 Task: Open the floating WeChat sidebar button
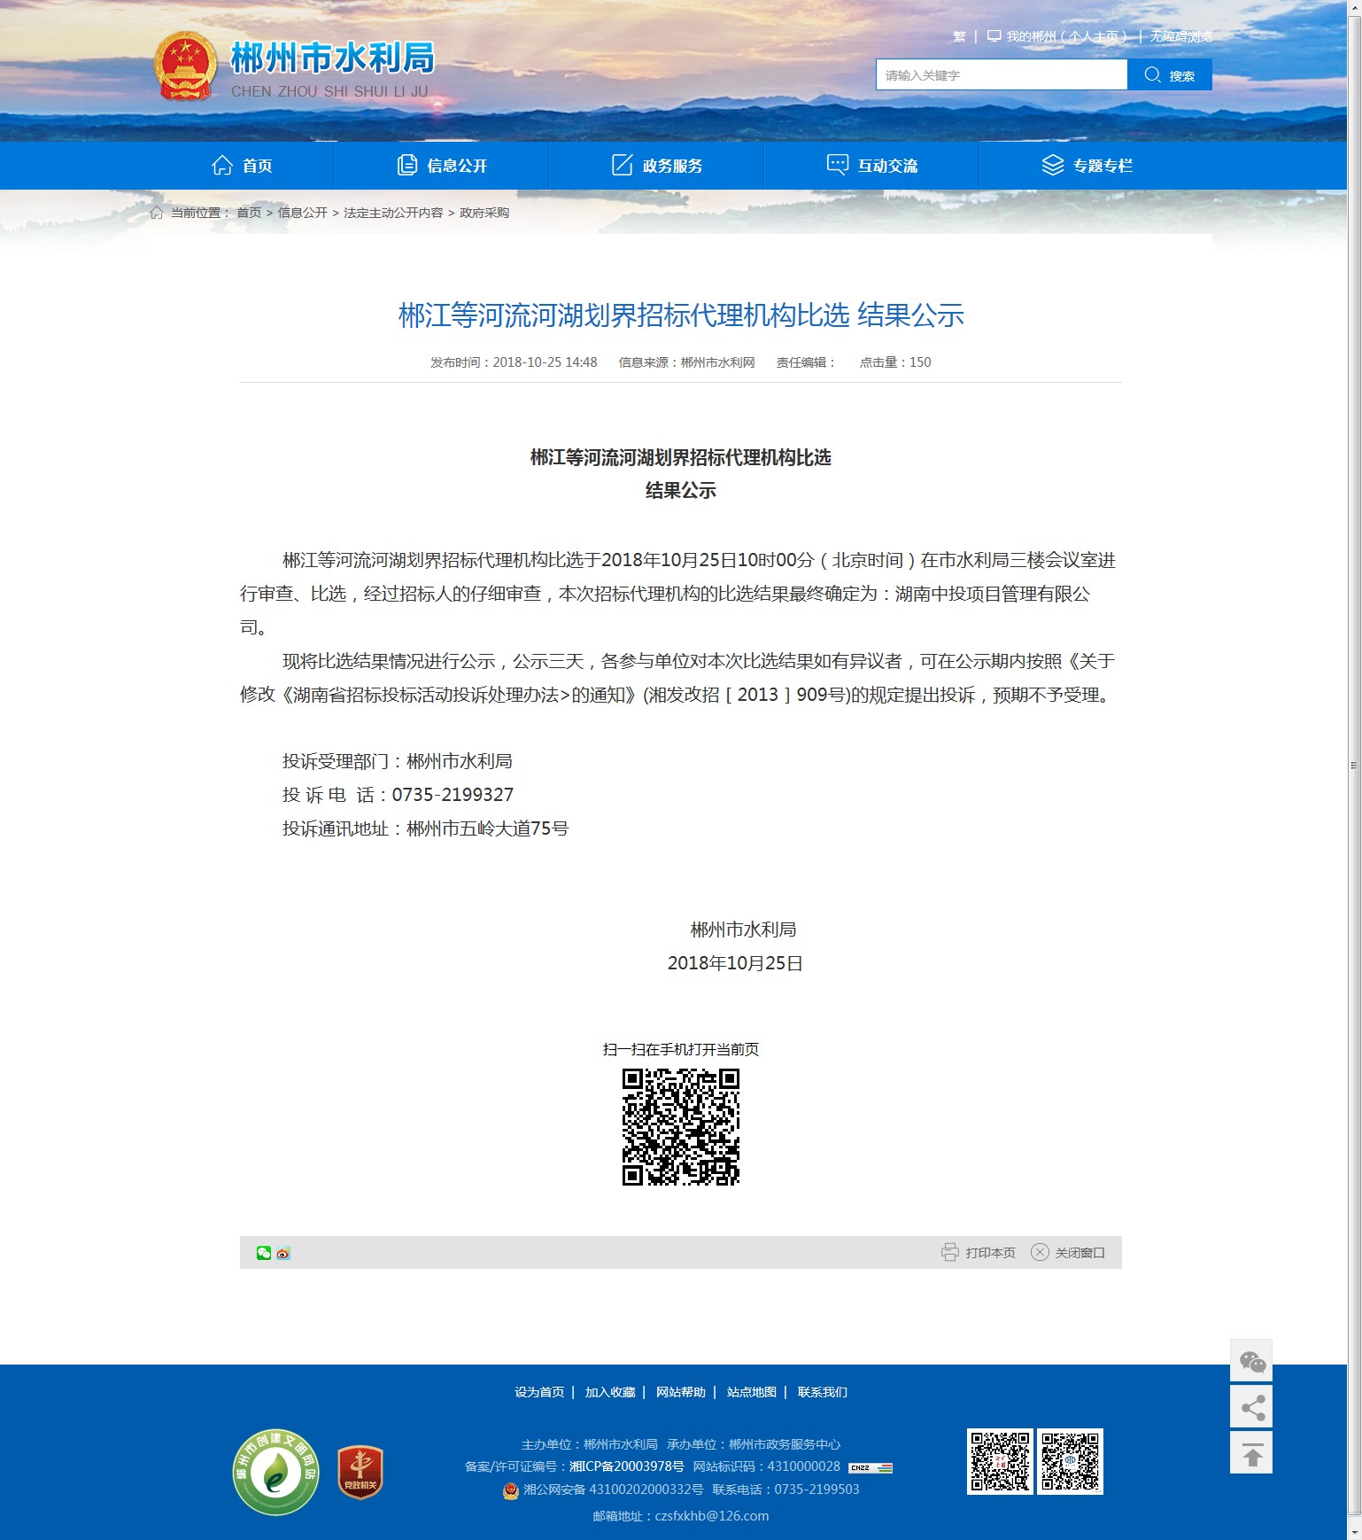tap(1251, 1360)
